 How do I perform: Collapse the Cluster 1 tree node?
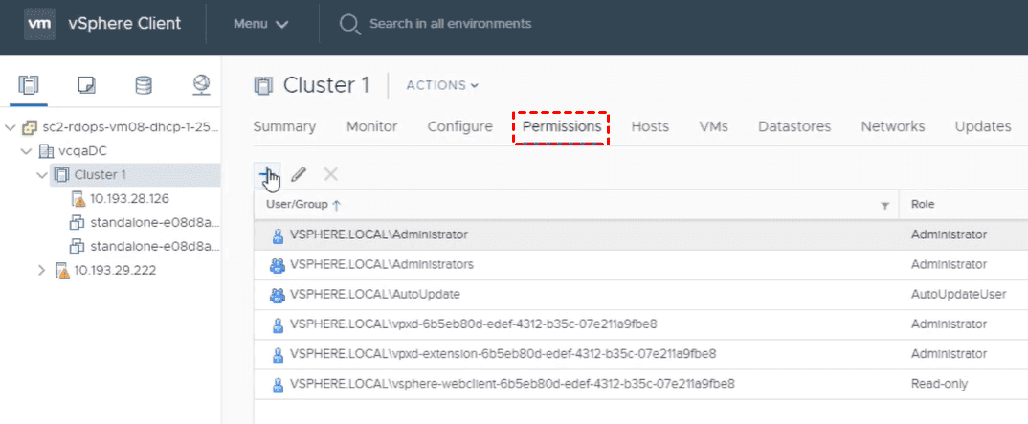point(41,175)
